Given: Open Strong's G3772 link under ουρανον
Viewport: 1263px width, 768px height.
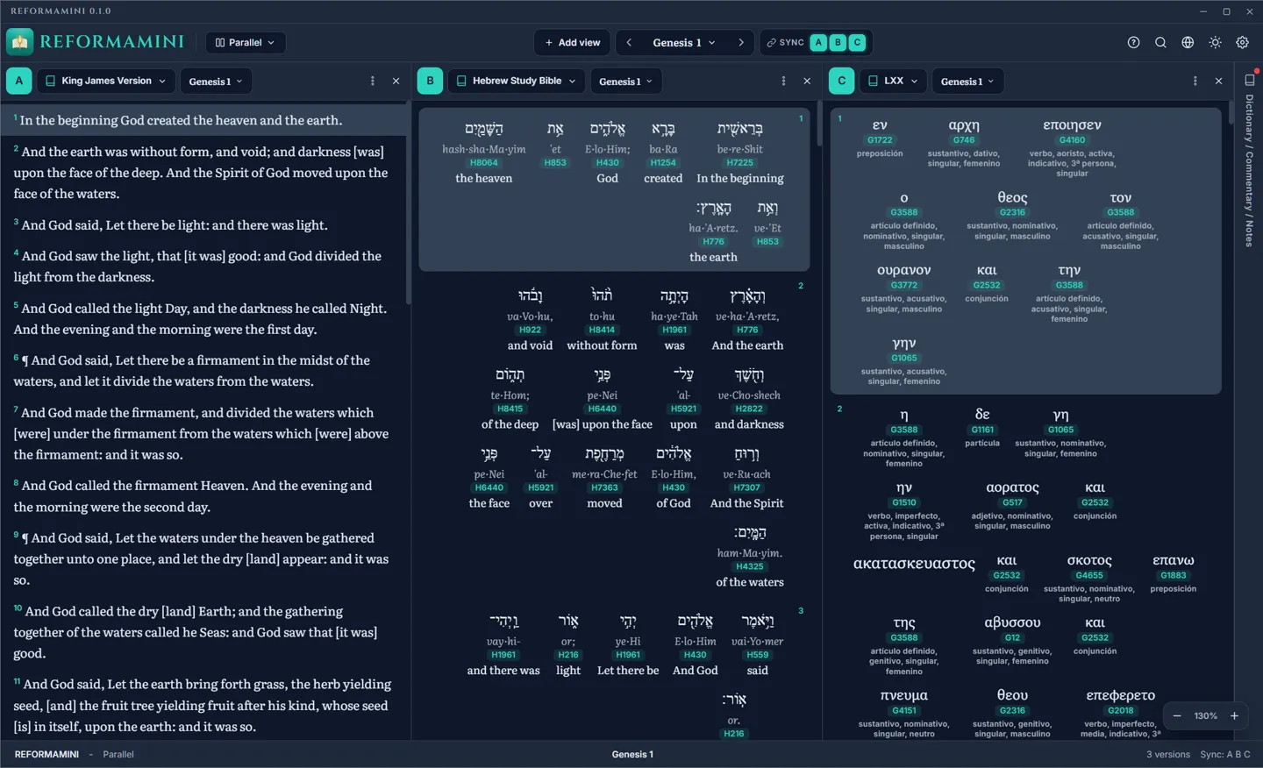Looking at the screenshot, I should tap(903, 285).
